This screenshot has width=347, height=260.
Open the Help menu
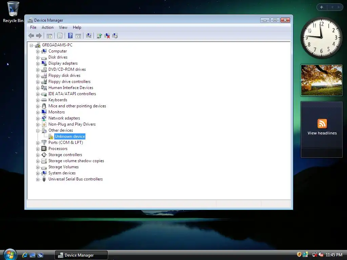[77, 27]
